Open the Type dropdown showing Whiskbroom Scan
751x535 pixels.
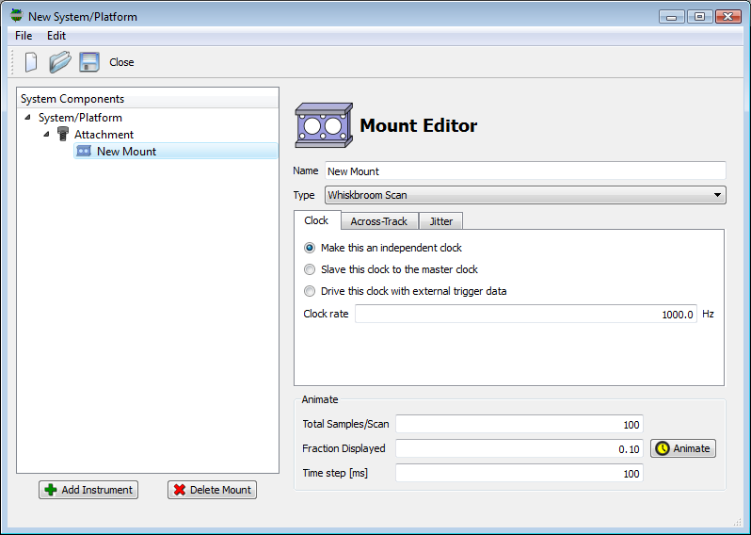pos(525,195)
